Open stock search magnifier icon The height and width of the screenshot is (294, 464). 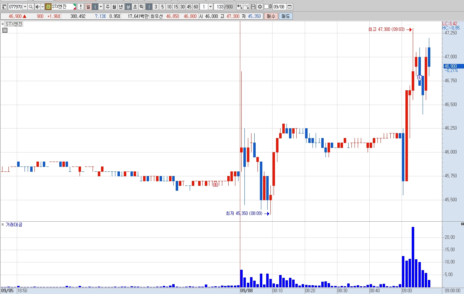[x=31, y=7]
